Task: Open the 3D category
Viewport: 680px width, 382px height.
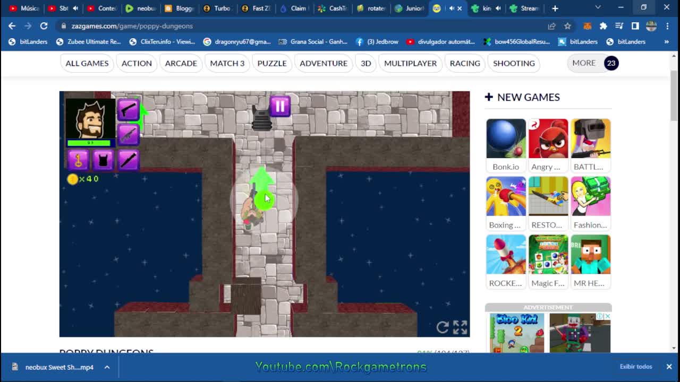Action: coord(366,63)
